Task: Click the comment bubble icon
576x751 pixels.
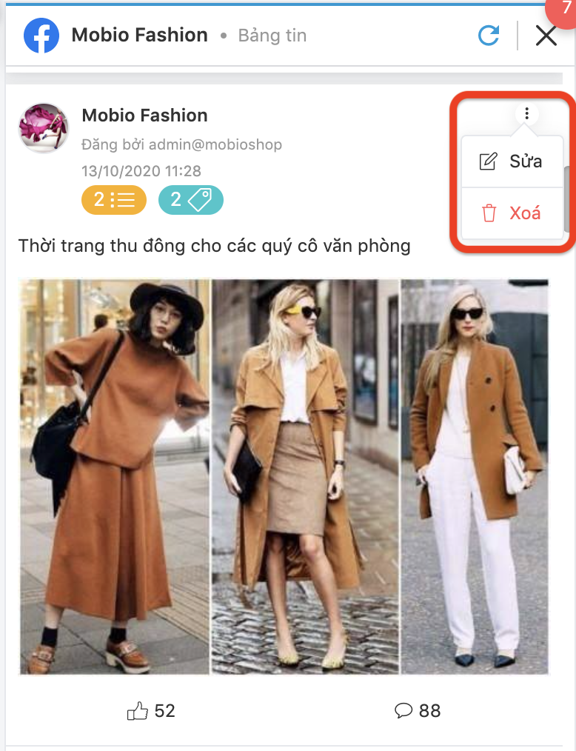Action: tap(403, 710)
